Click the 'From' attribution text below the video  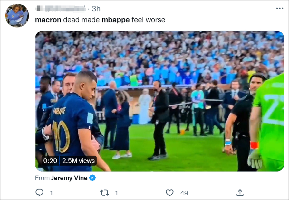42,178
